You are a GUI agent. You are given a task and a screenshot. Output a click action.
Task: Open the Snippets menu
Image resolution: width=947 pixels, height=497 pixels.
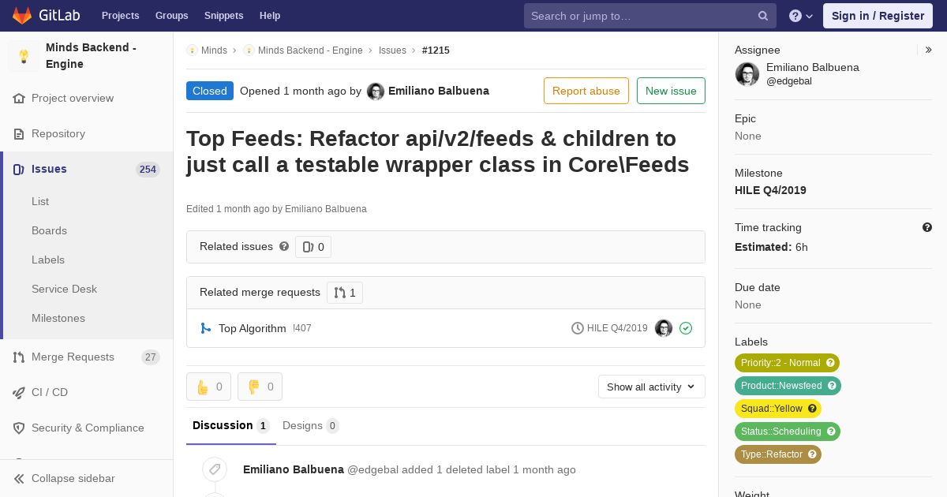(x=223, y=16)
